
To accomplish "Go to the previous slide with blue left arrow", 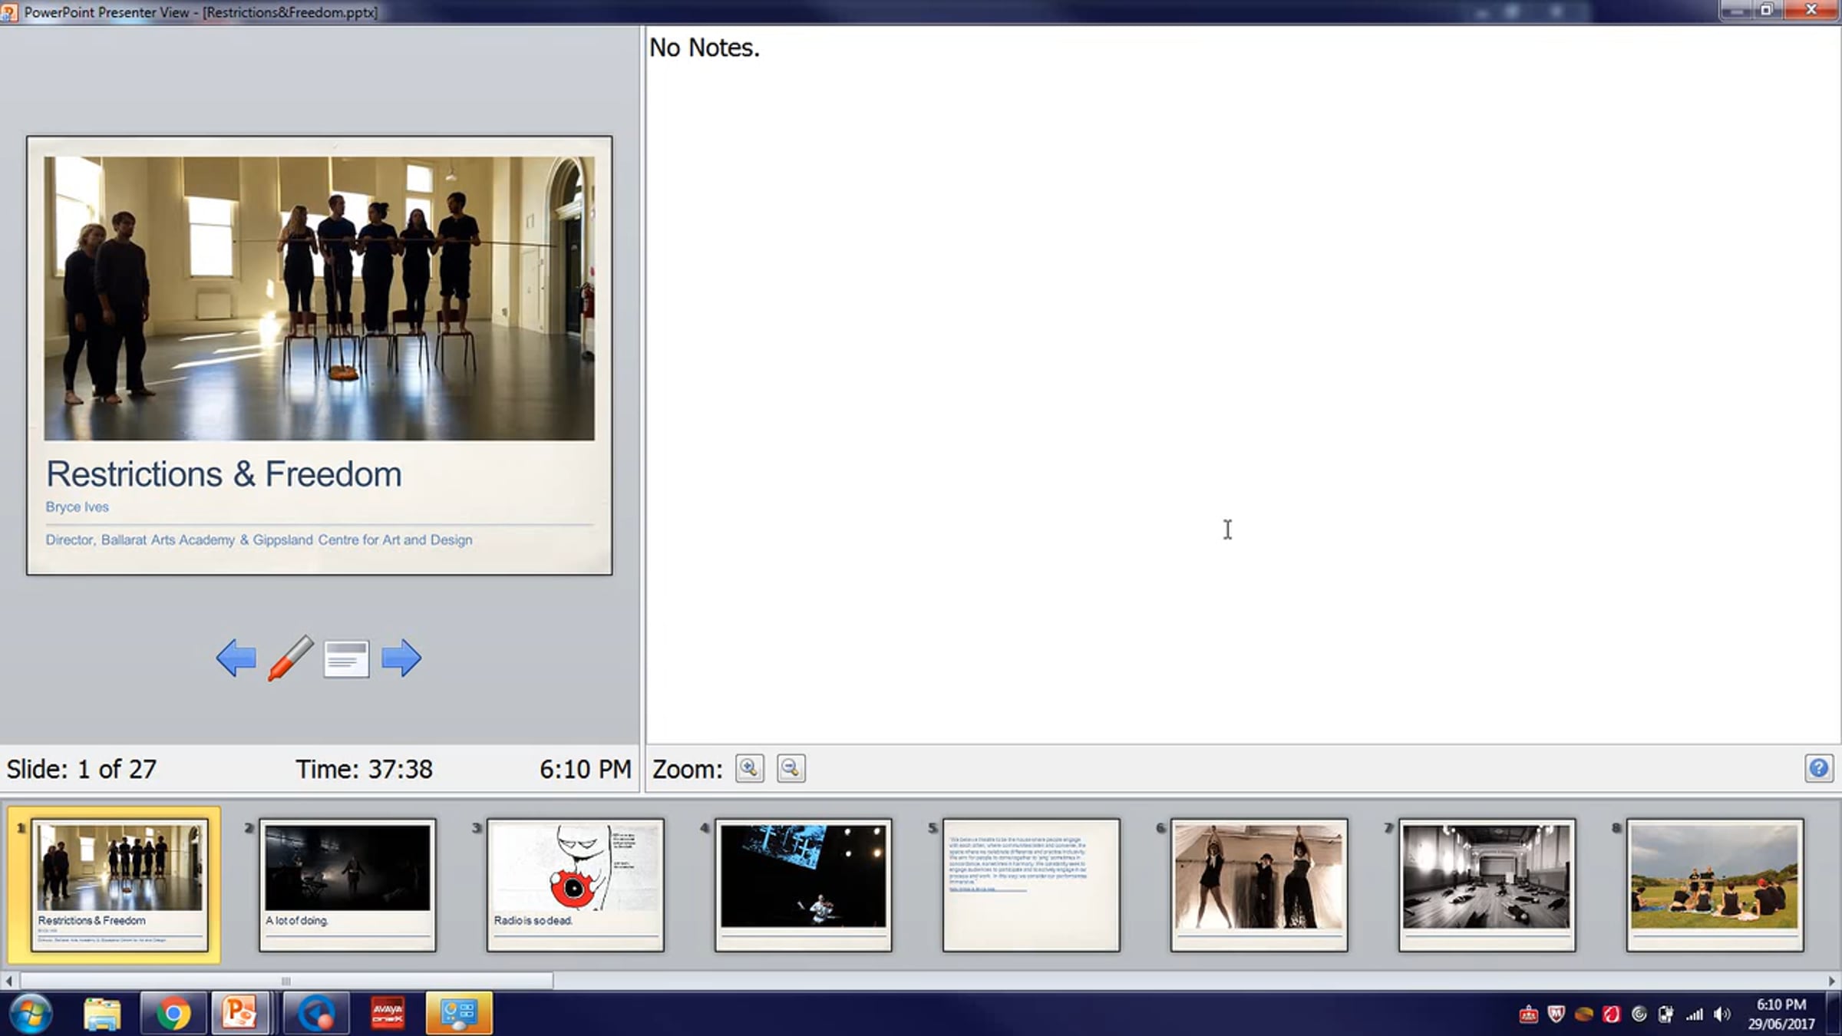I will (x=236, y=658).
